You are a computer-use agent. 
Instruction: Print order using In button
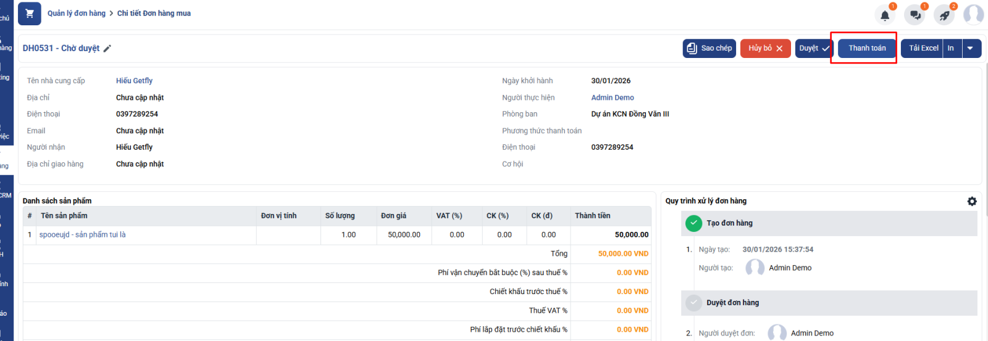[x=951, y=48]
